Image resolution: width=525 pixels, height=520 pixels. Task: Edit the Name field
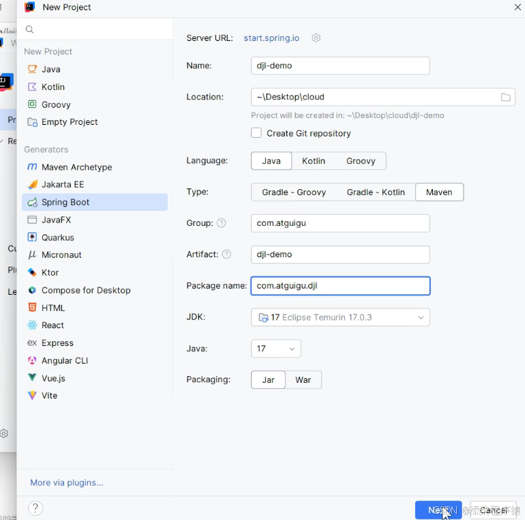coord(340,66)
